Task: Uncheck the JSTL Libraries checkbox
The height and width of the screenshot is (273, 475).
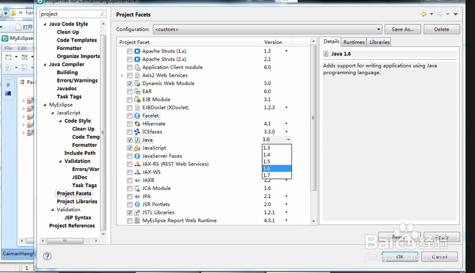Action: [x=130, y=212]
